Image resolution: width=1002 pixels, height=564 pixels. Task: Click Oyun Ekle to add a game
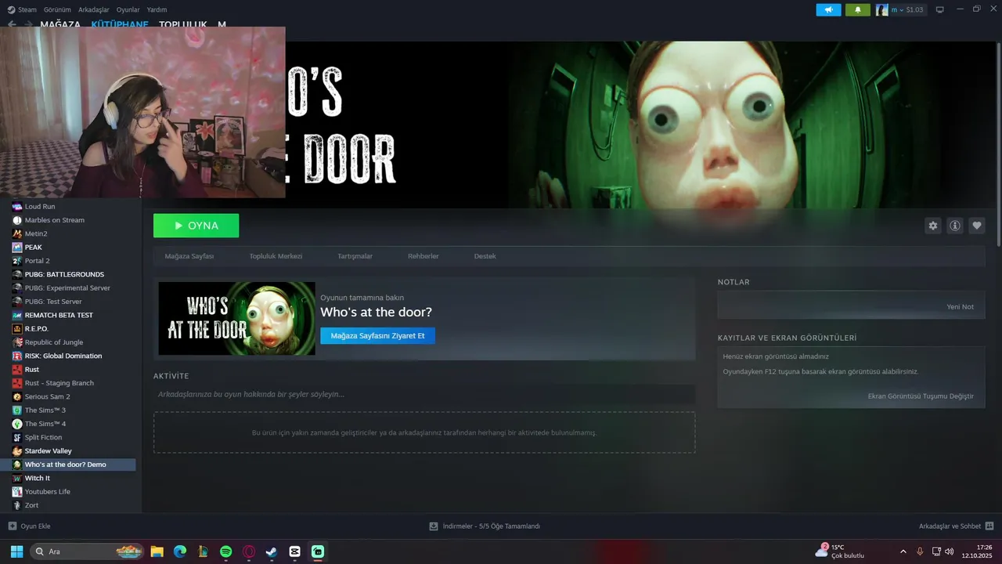coord(29,526)
